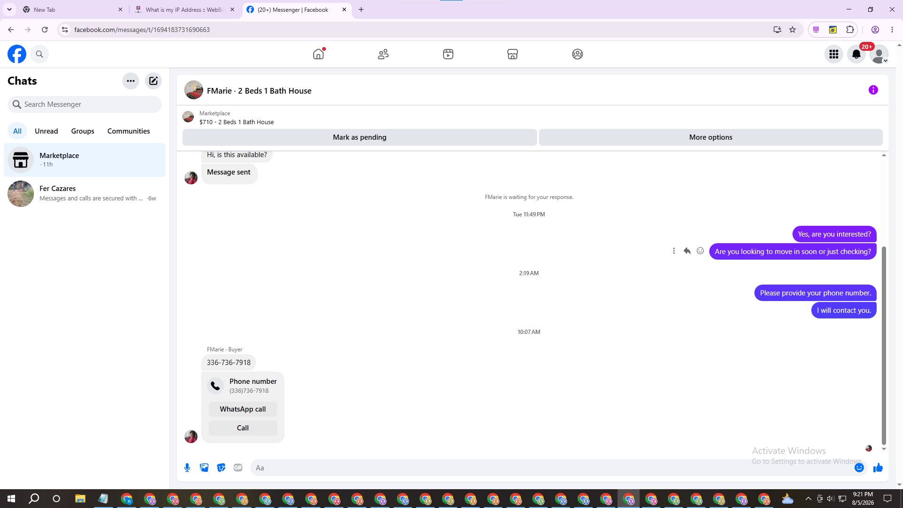Viewport: 903px width, 508px height.
Task: Select the All chats filter
Action: coord(17,131)
